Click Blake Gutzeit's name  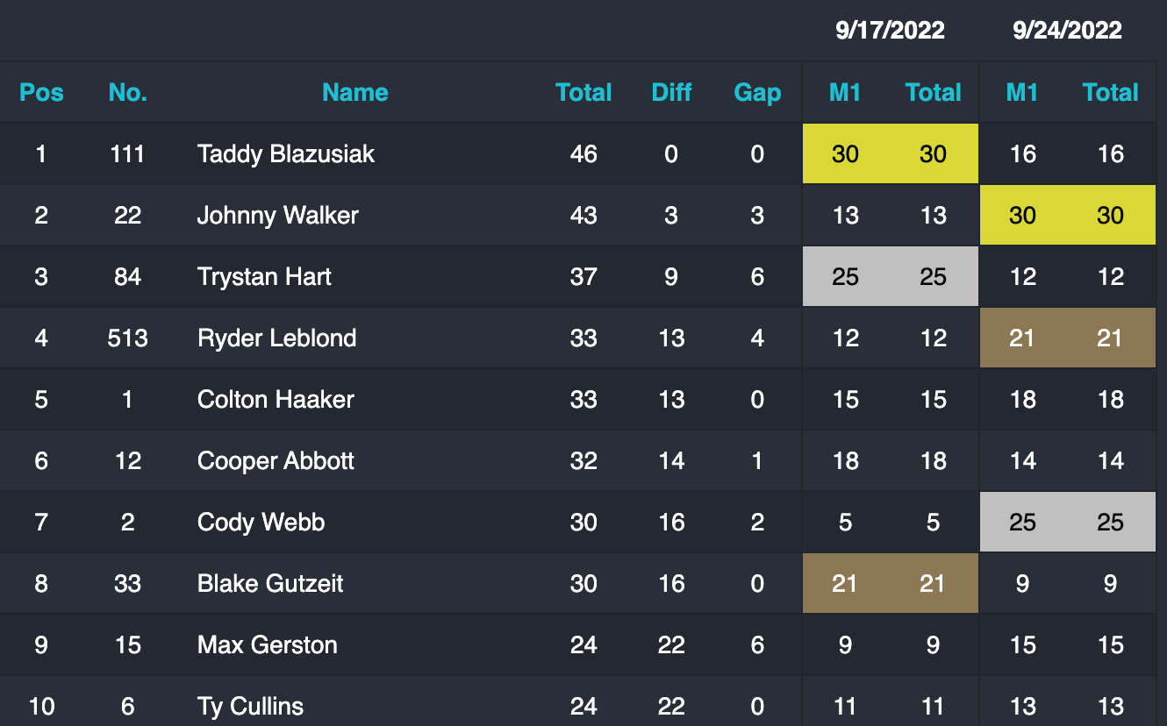click(270, 584)
